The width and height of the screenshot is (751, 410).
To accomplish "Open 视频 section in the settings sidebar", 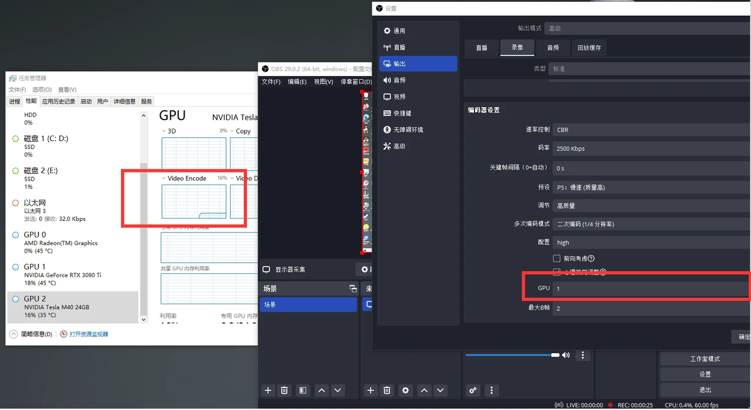I will click(418, 97).
